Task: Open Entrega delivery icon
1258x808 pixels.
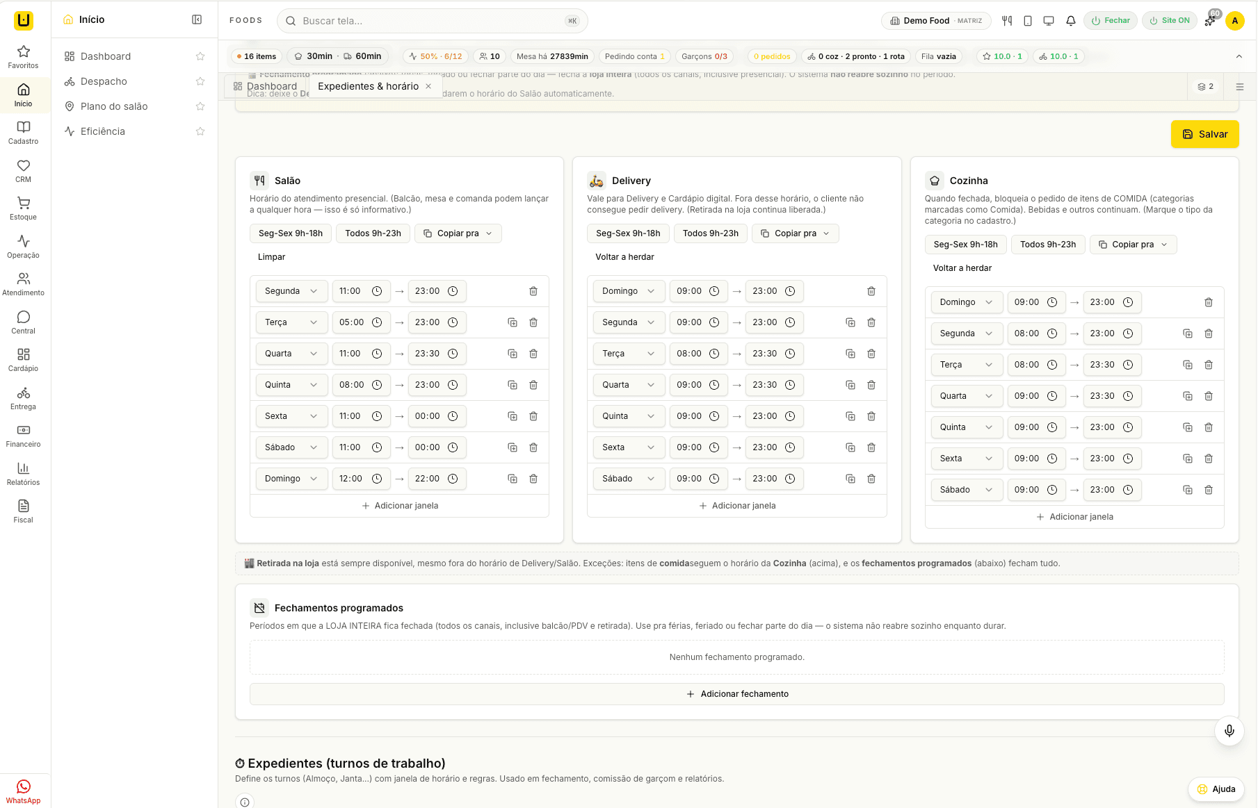Action: pos(24,398)
